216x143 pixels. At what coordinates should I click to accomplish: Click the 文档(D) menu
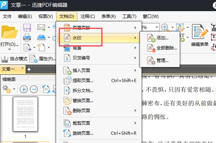point(67,16)
